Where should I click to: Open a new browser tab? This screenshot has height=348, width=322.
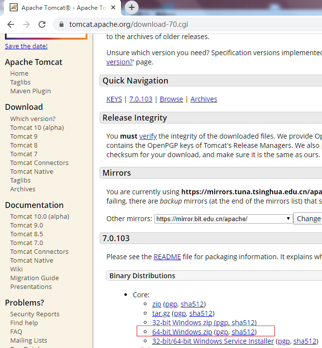pos(132,7)
